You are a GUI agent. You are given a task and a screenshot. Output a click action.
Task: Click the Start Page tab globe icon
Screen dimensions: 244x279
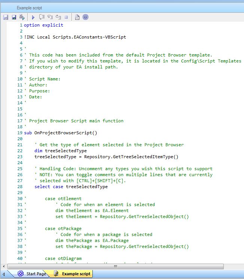click(21, 273)
